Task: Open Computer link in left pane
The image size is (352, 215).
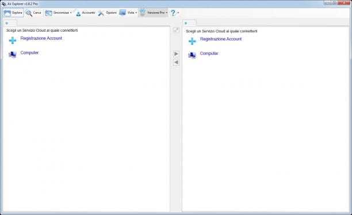Action: 29,52
